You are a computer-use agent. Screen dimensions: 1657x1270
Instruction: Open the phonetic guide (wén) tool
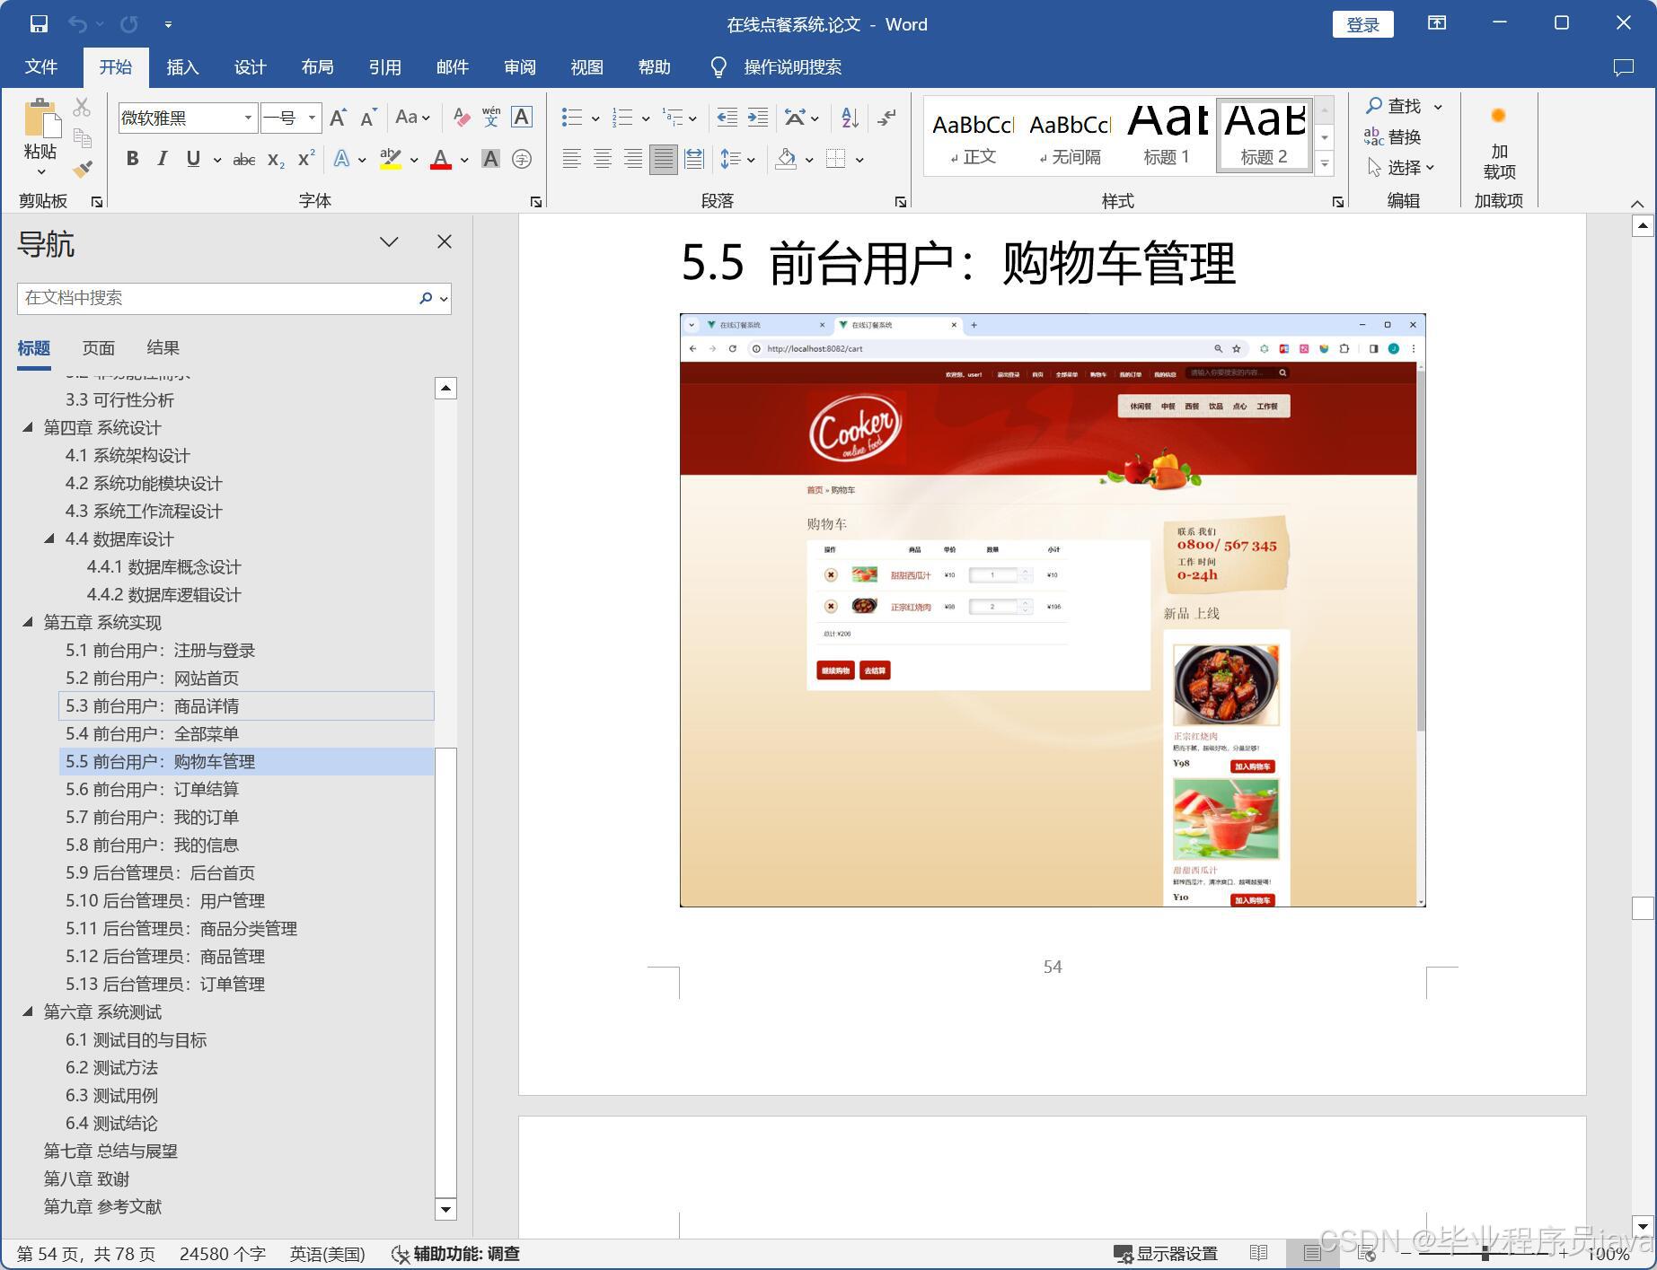point(491,117)
